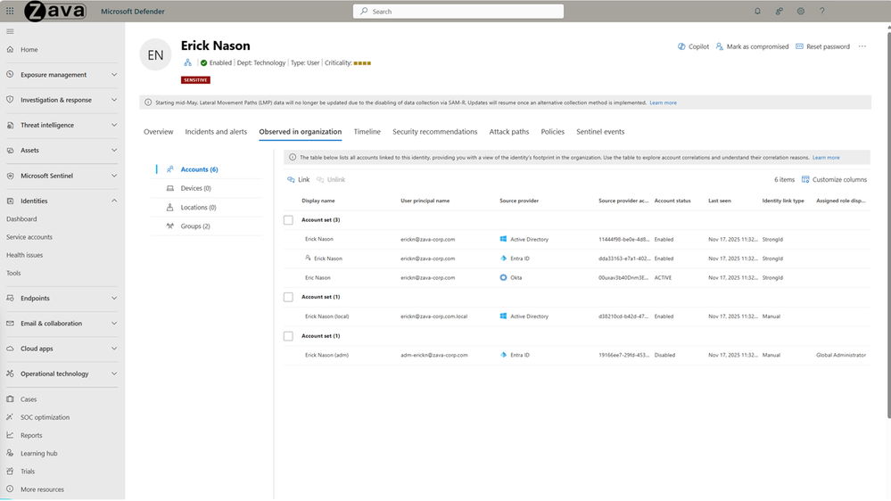Switch to Security recommendations tab

tap(434, 132)
